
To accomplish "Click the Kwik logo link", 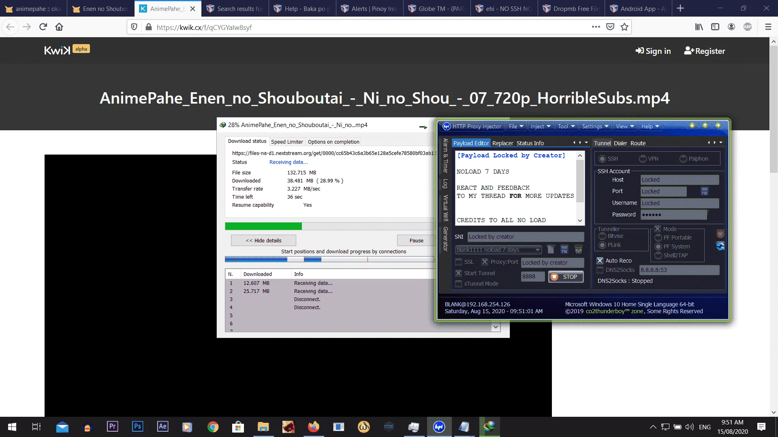I will point(57,50).
